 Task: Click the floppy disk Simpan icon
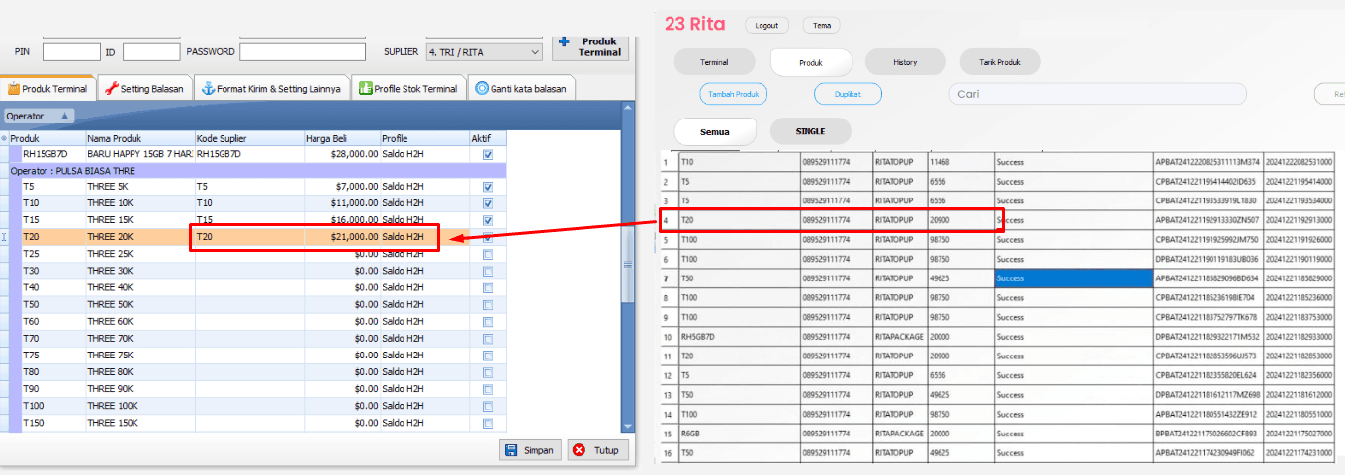tap(511, 450)
